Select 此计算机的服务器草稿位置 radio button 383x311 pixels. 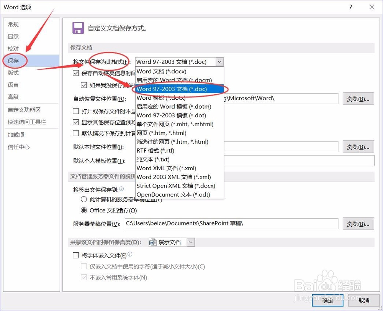pyautogui.click(x=84, y=199)
